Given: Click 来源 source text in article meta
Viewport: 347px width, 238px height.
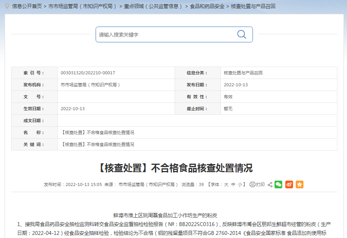Looking at the screenshot, I should (141, 184).
